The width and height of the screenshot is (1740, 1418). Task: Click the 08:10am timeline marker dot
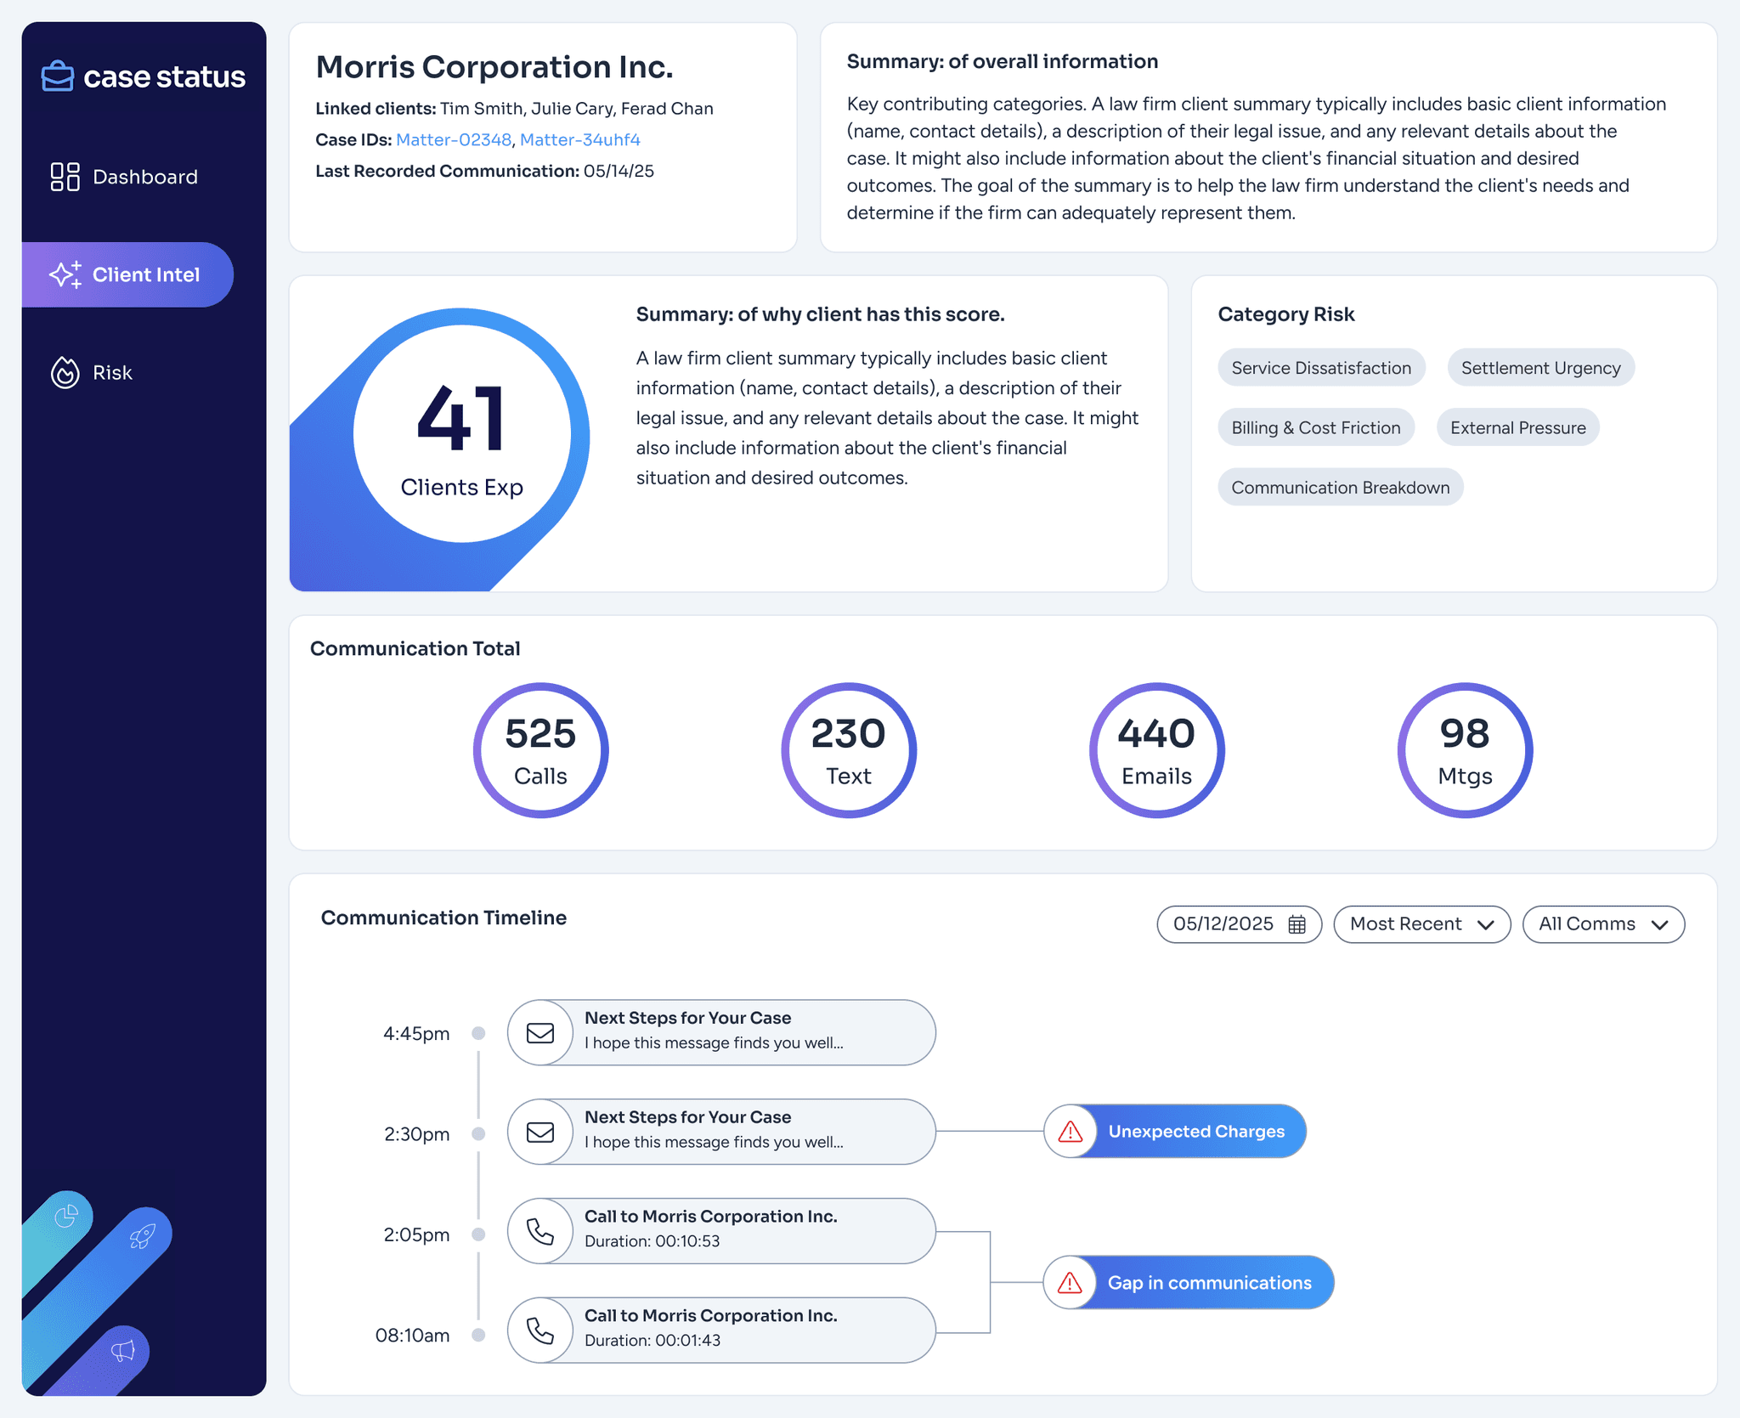478,1335
